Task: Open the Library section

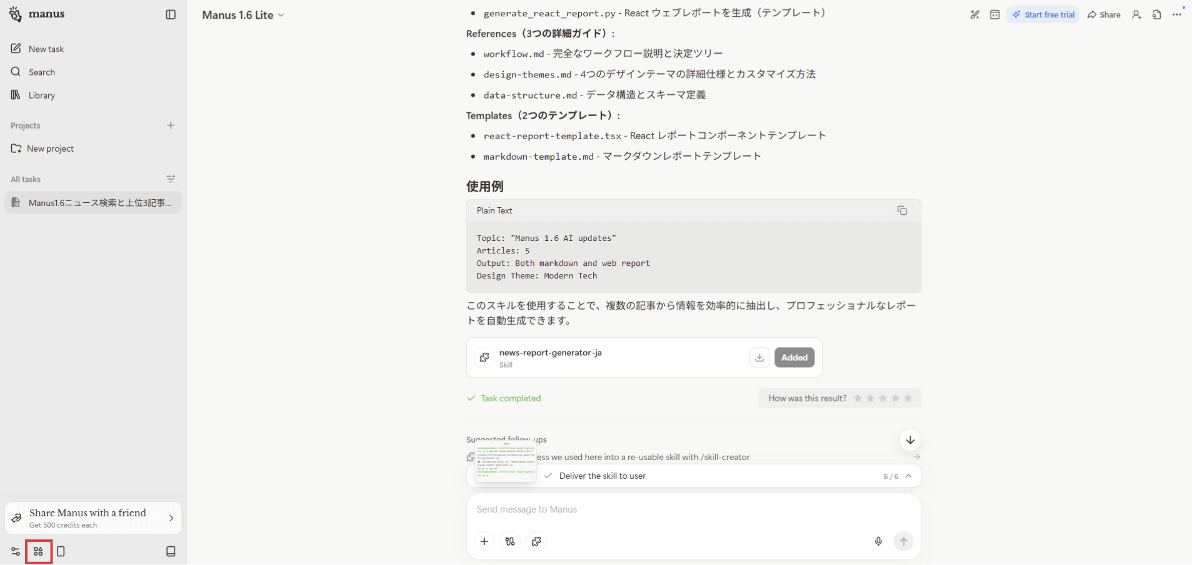Action: [41, 95]
